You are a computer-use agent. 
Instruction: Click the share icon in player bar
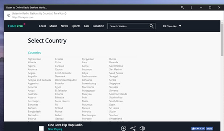(x=133, y=128)
